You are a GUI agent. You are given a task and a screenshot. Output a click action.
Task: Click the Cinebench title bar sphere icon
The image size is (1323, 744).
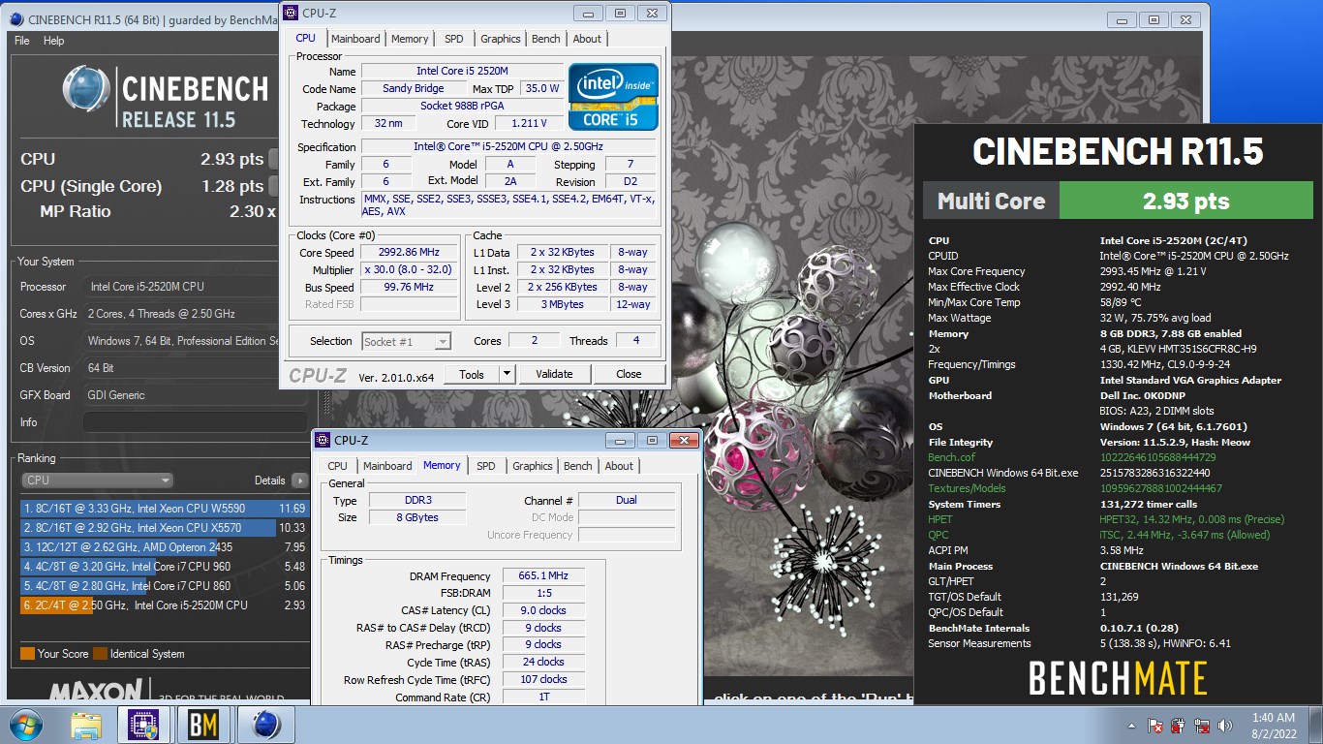click(15, 18)
